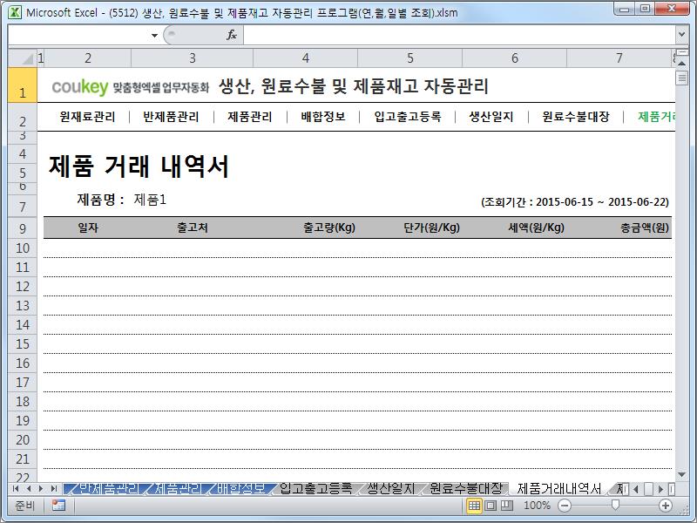
Task: Switch to the 배합정보 sheet tab
Action: (241, 489)
